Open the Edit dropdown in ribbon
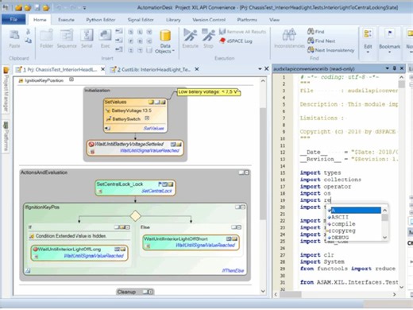Viewport: 413px width, 310px height. click(368, 41)
